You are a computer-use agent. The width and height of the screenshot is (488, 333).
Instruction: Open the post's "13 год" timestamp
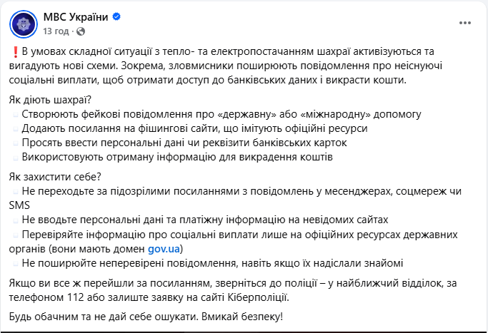coord(56,31)
